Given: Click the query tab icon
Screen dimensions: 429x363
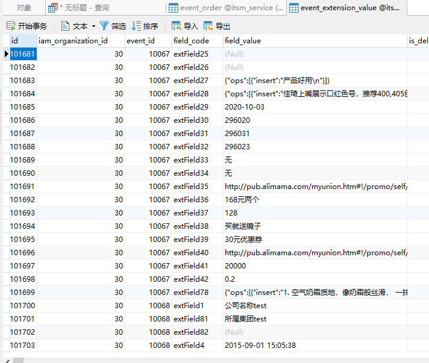Looking at the screenshot, I should coord(53,8).
